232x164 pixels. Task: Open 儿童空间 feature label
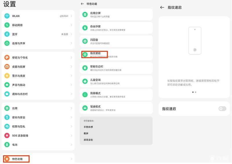95,80
